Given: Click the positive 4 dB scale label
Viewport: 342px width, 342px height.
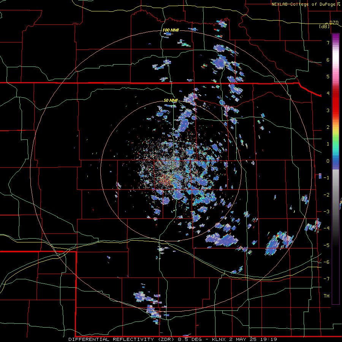Looking at the screenshot, I should click(x=328, y=93).
